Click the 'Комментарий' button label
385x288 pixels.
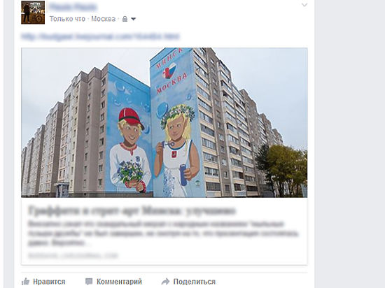[x=119, y=282]
